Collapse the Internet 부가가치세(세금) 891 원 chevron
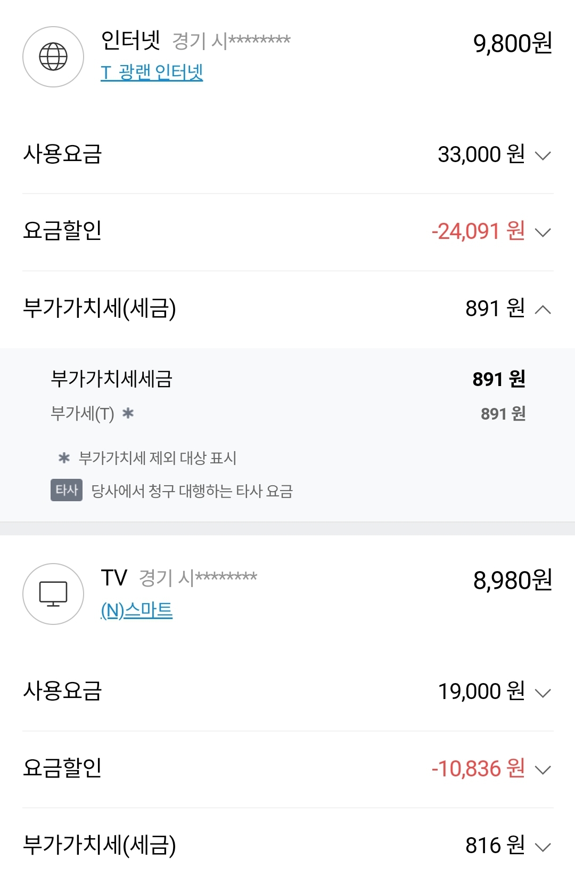 pos(543,309)
